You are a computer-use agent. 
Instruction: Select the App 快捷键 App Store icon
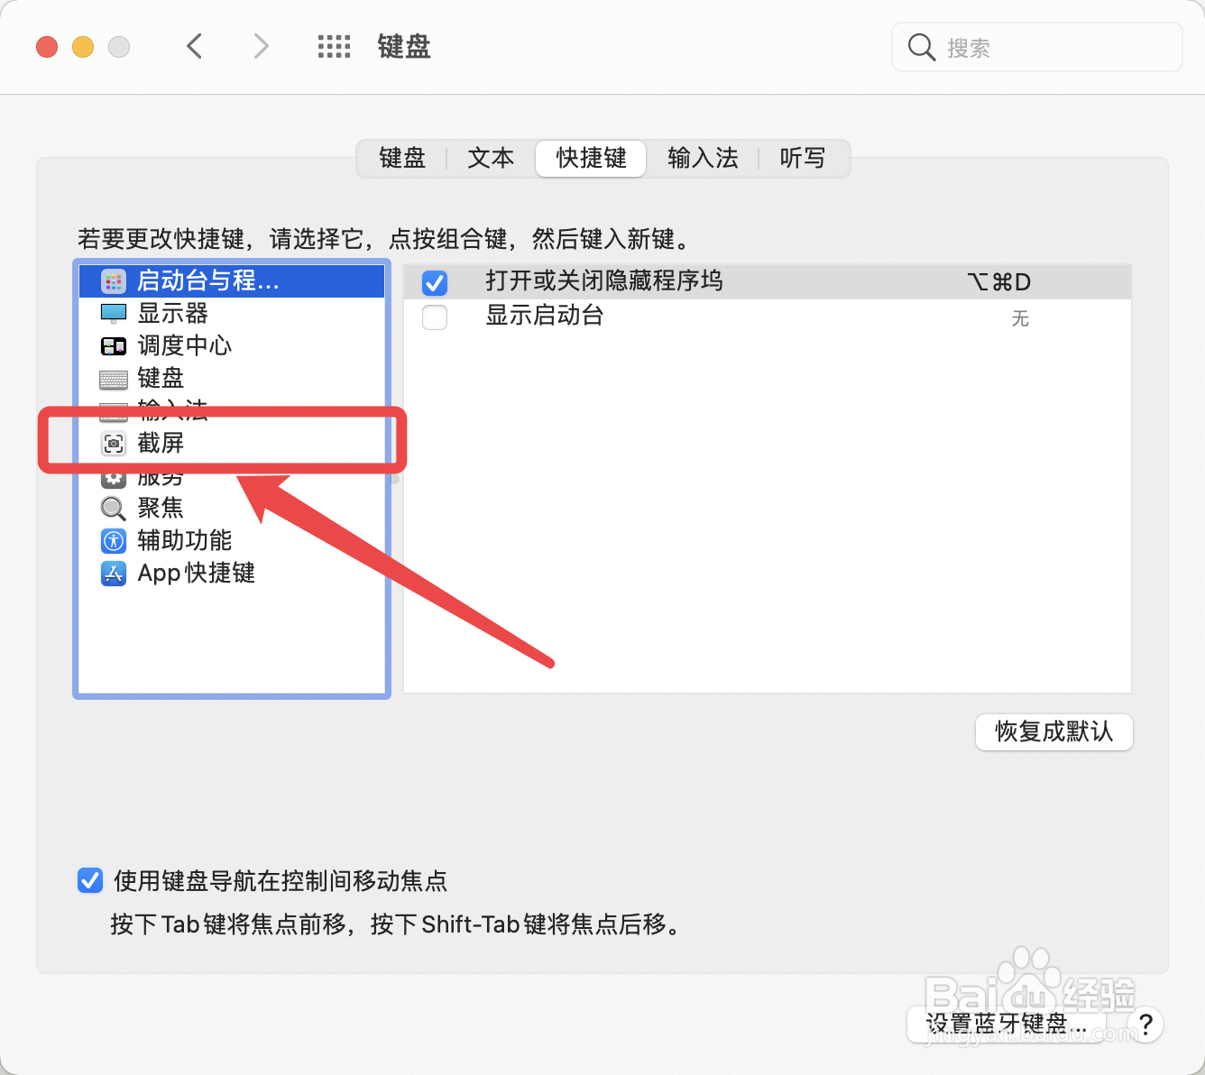114,574
